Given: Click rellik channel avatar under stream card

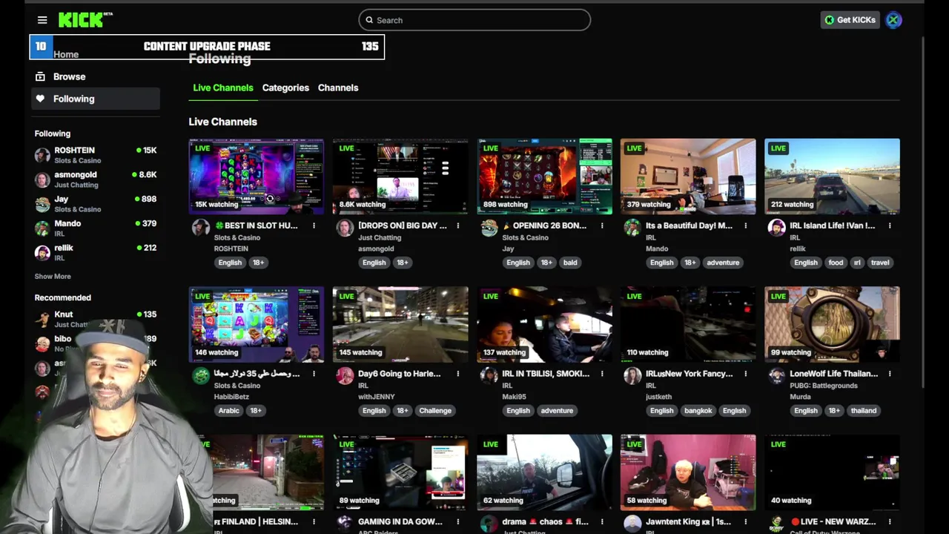Looking at the screenshot, I should click(x=776, y=228).
